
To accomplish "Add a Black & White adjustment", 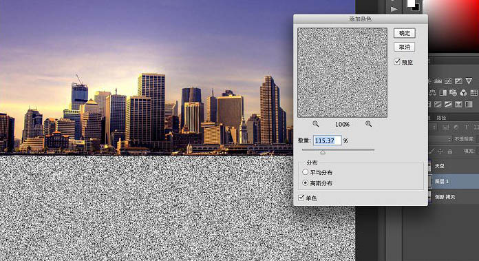I will pyautogui.click(x=443, y=92).
